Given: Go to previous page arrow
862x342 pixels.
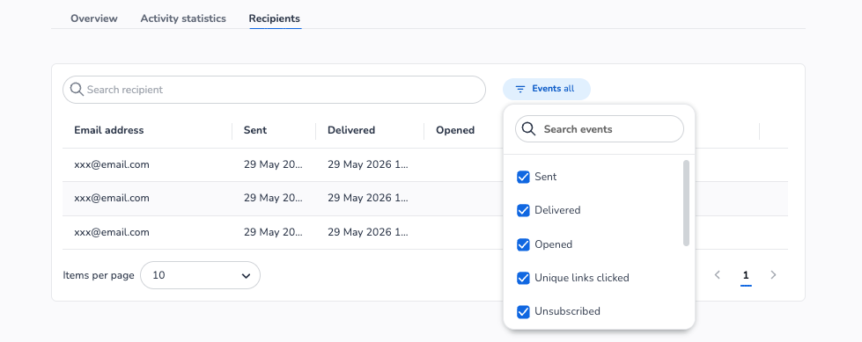Looking at the screenshot, I should click(717, 275).
